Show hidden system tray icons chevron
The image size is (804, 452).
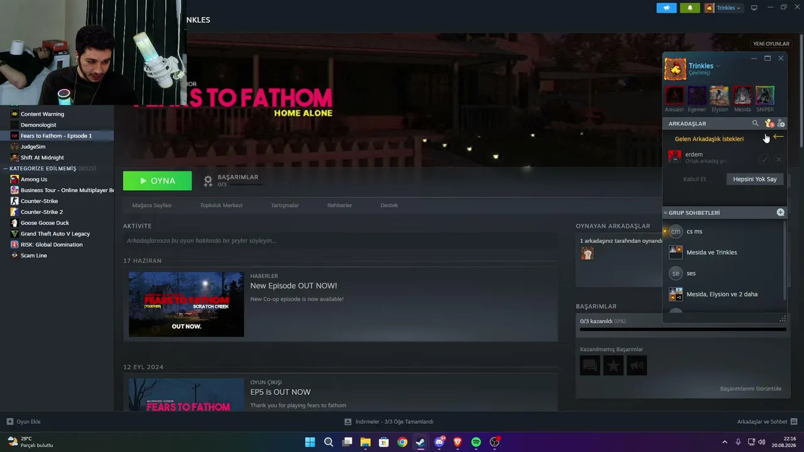tap(724, 442)
